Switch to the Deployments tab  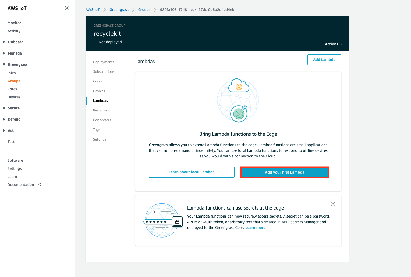[x=104, y=62]
